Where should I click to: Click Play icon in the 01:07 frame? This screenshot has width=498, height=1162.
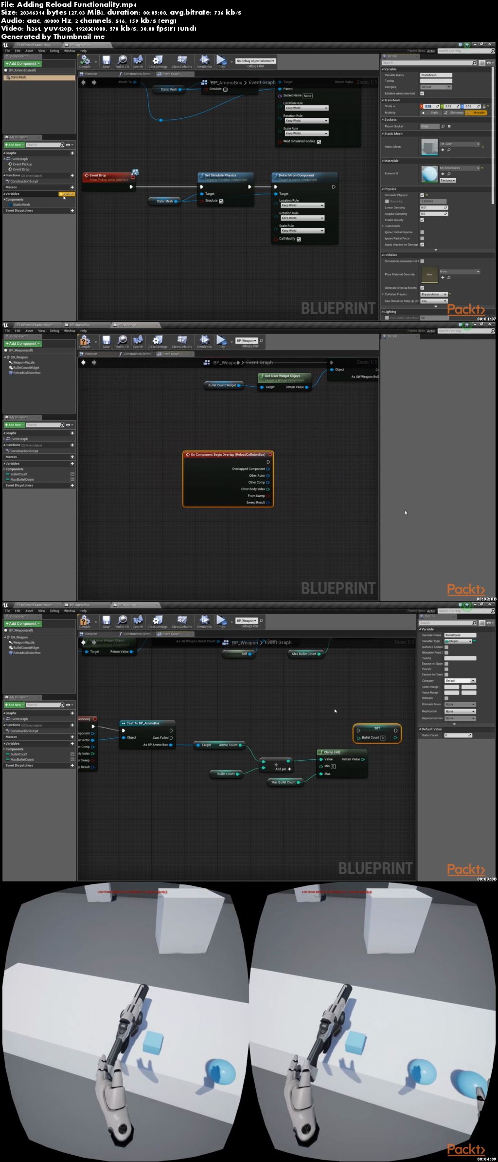click(221, 60)
